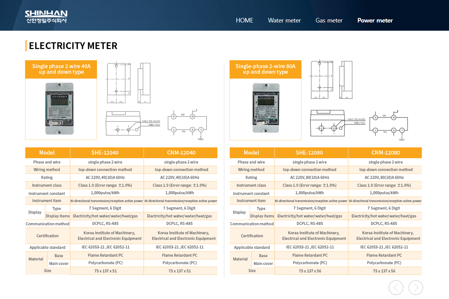Click the Model header in the 40A table
The image size is (449, 299).
pyautogui.click(x=47, y=153)
